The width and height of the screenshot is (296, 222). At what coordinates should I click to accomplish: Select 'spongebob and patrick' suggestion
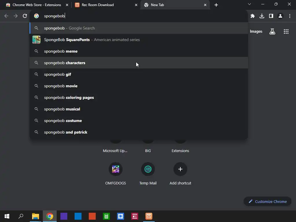[x=139, y=132]
